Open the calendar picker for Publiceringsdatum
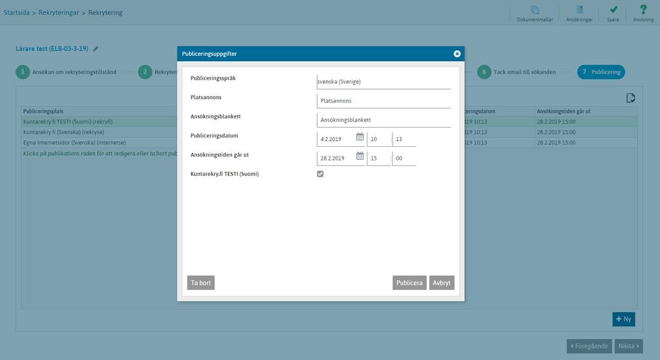 click(360, 137)
